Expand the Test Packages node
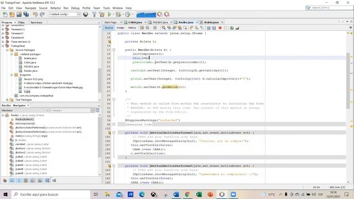The height and width of the screenshot is (199, 354). pos(7,99)
